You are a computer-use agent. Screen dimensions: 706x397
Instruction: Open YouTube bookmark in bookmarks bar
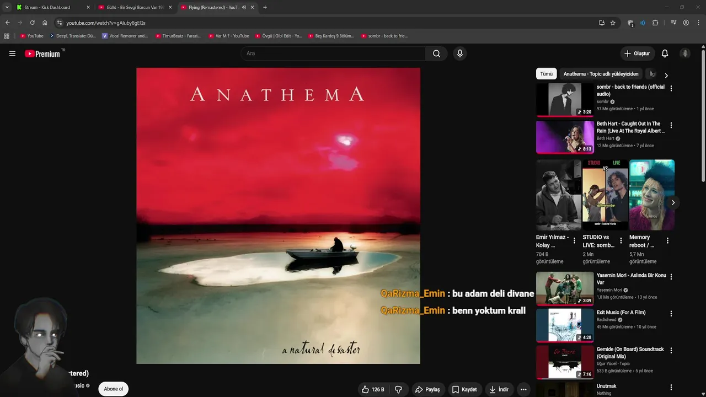tap(31, 36)
